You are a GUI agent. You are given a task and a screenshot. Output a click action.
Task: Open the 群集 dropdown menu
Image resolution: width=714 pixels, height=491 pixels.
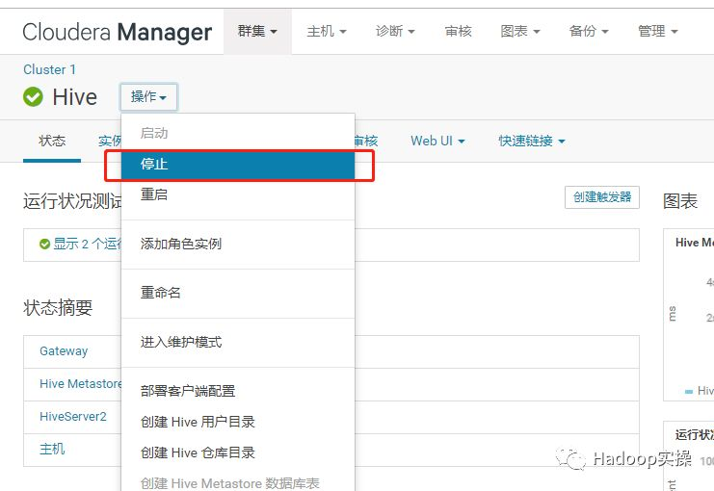pyautogui.click(x=257, y=32)
